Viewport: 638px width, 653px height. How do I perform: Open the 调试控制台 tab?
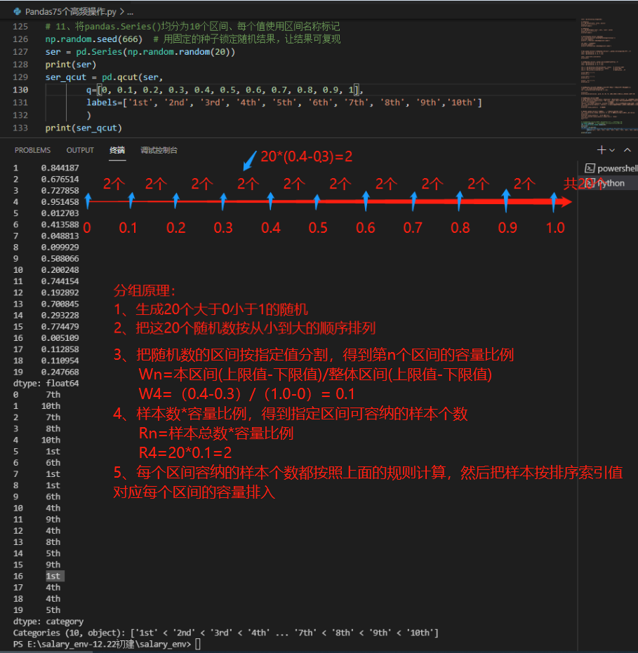(159, 150)
